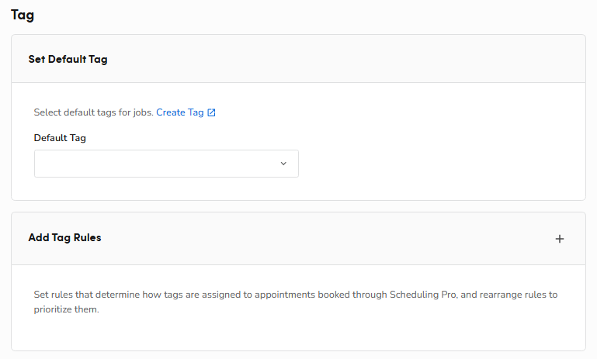The height and width of the screenshot is (359, 597).
Task: Click the Add Tag Rules heading
Action: [64, 238]
